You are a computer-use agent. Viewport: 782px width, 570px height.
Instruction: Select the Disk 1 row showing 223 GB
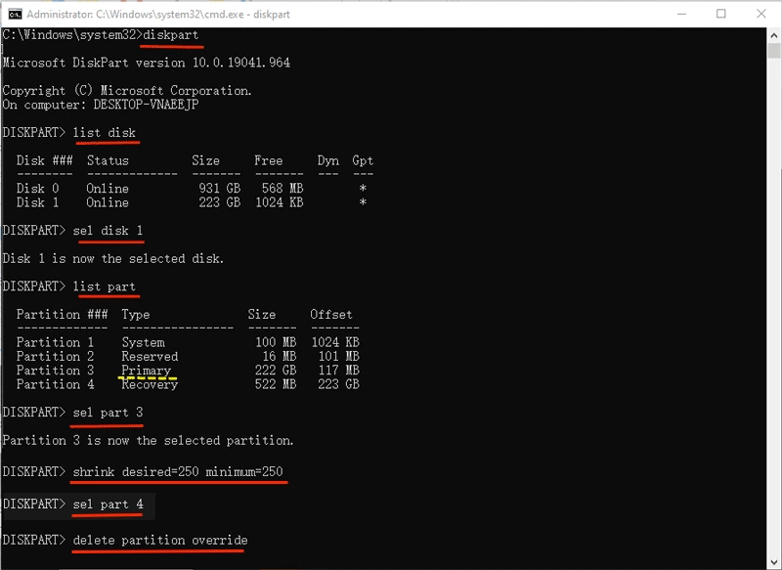194,202
